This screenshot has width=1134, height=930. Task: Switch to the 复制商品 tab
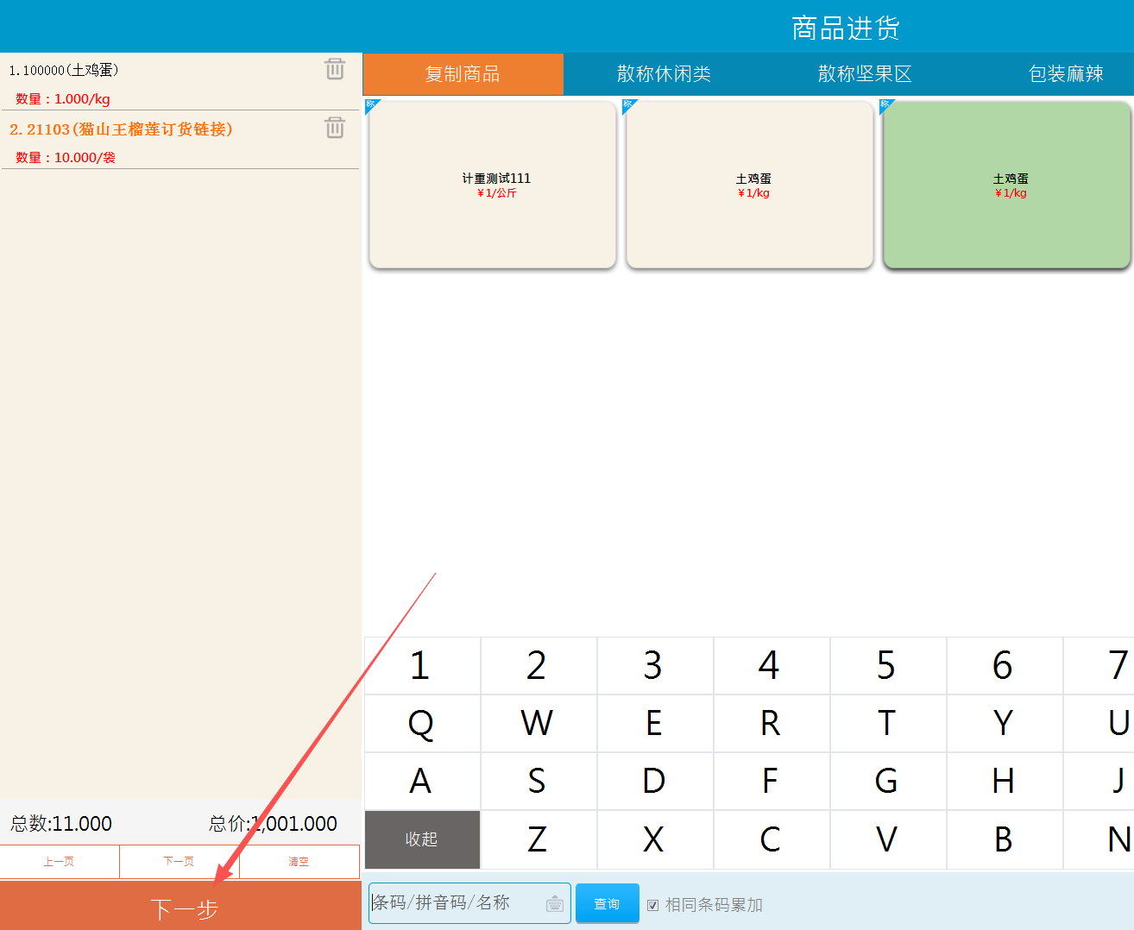463,74
